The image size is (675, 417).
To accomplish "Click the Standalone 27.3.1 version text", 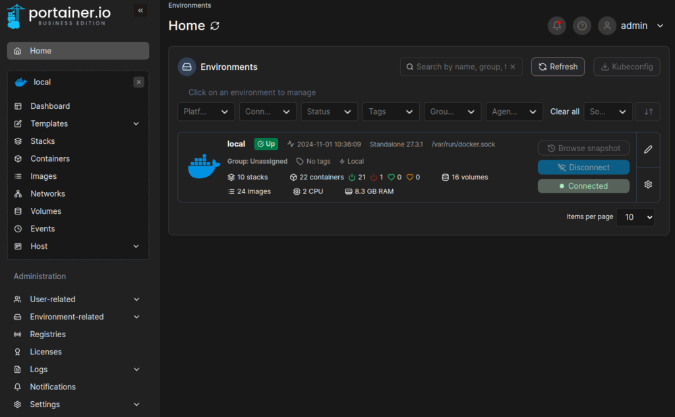I will (x=396, y=144).
